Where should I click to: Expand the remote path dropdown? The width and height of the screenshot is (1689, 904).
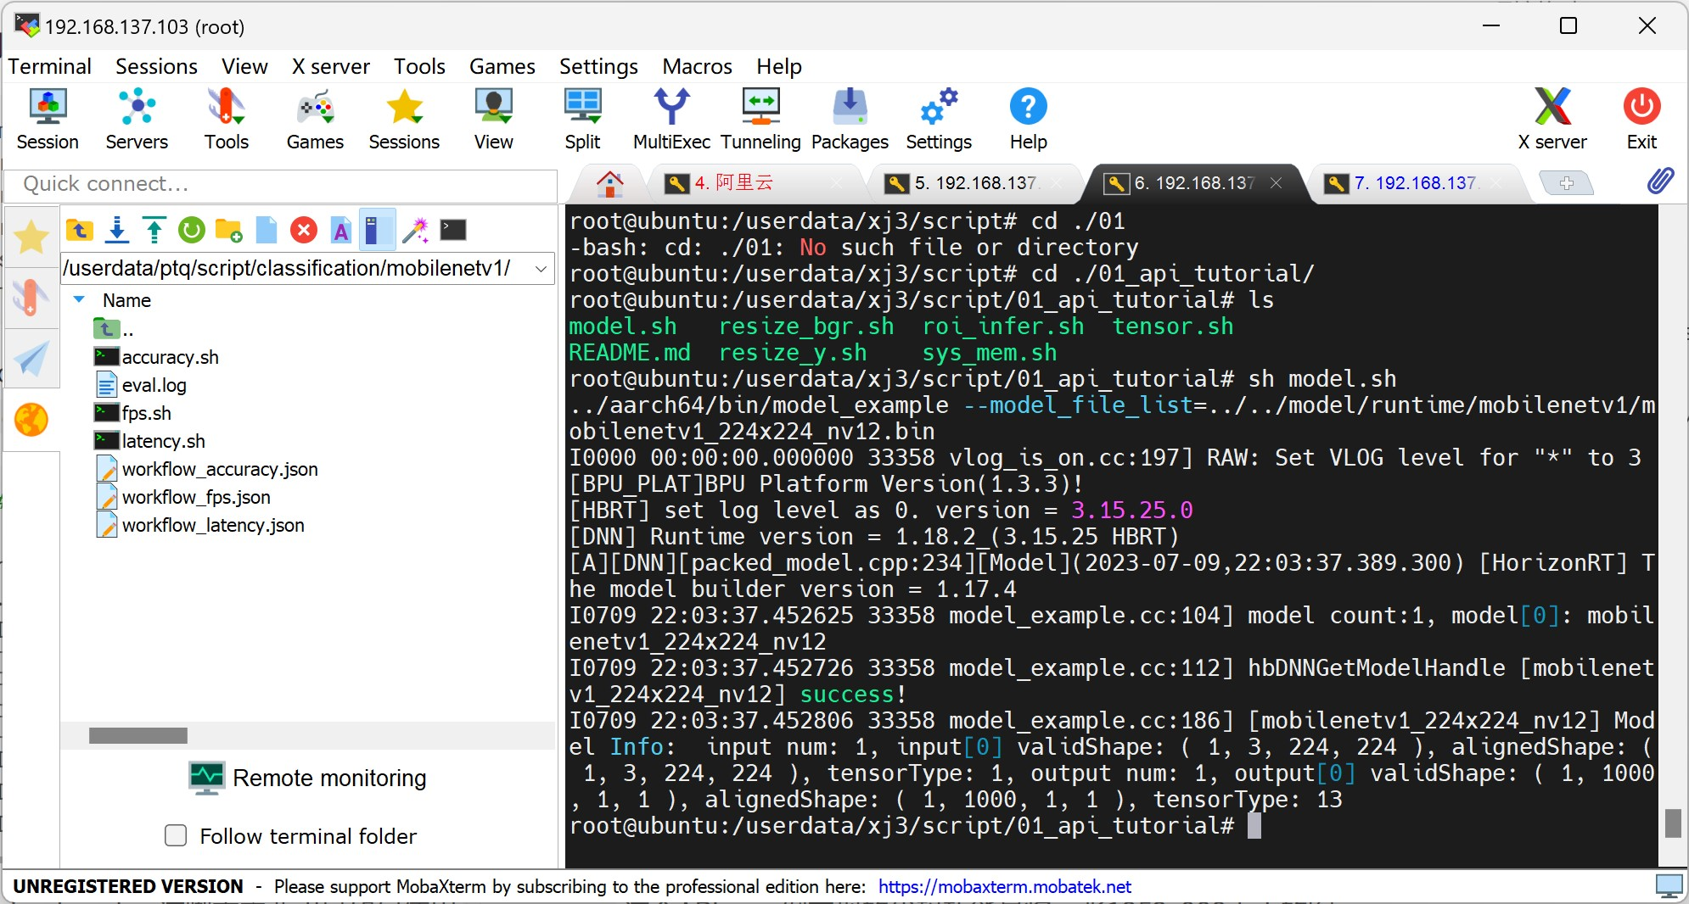541,269
